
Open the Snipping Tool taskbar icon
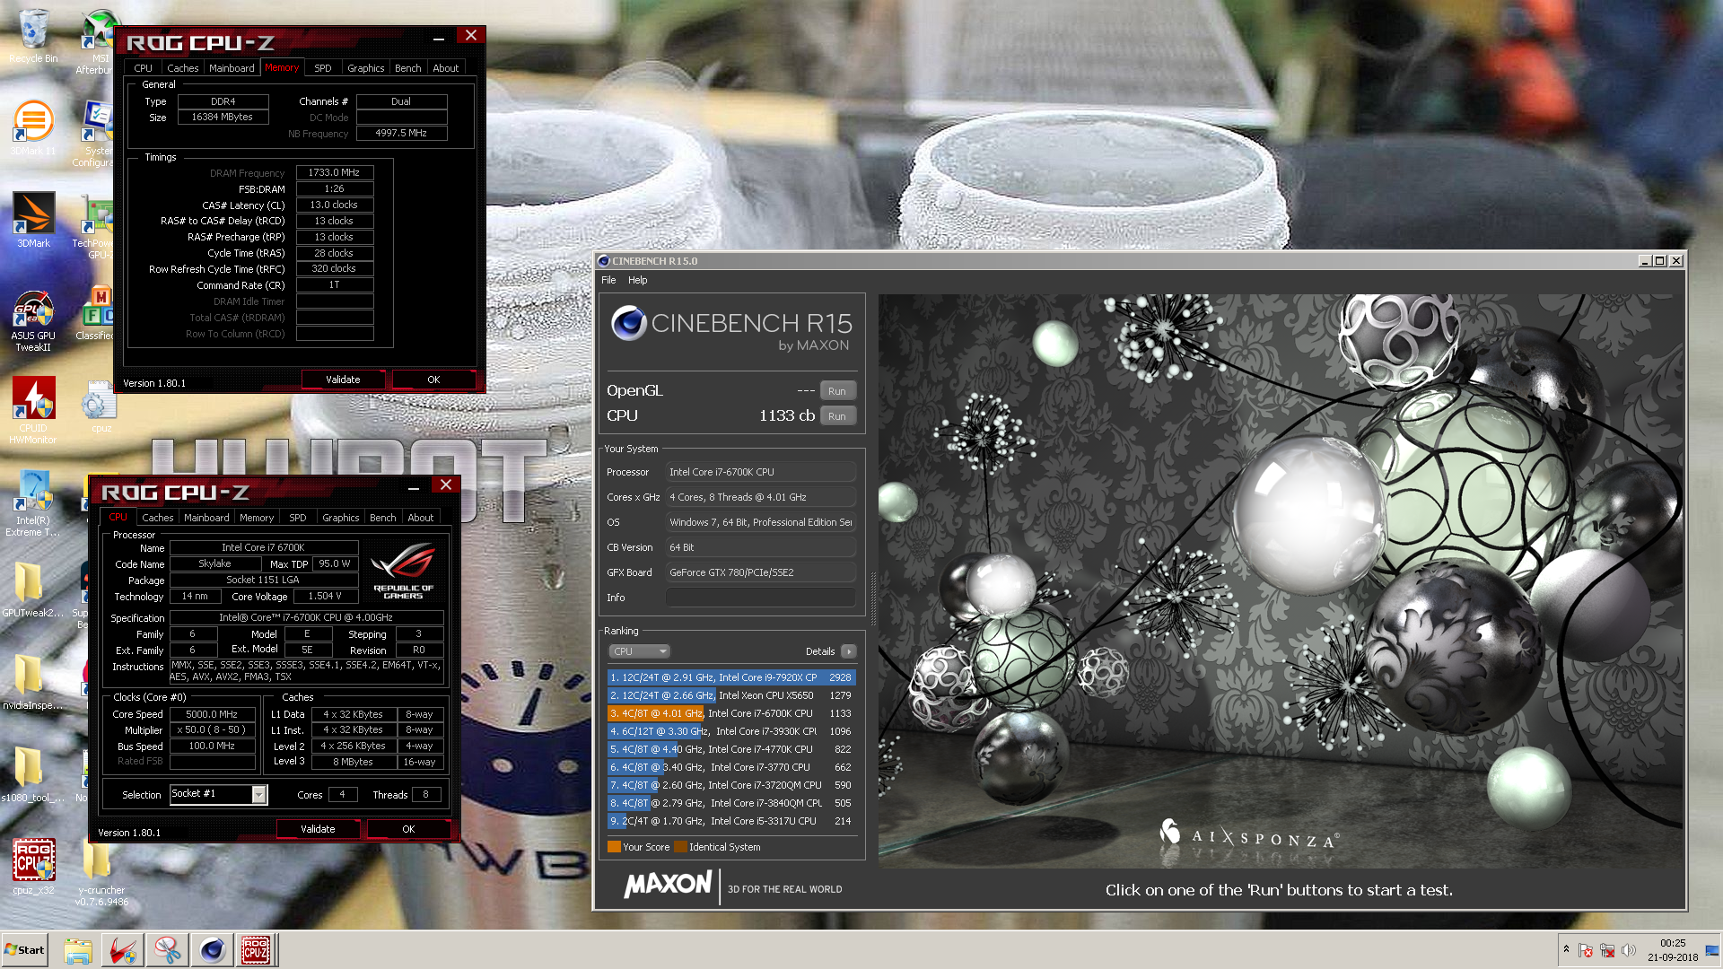tap(168, 950)
